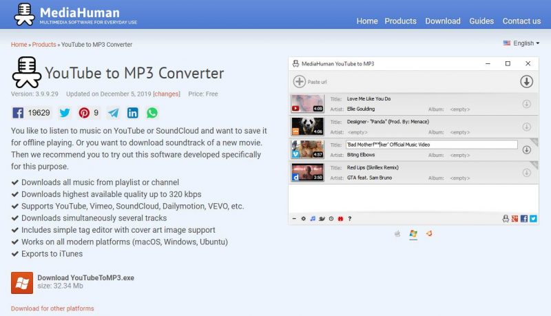The height and width of the screenshot is (316, 551).
Task: Switch screenshot to Windows tab
Action: (413, 233)
